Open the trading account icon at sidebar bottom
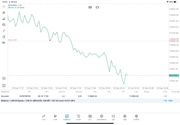Screen dimensions: 180x125 click(4, 85)
